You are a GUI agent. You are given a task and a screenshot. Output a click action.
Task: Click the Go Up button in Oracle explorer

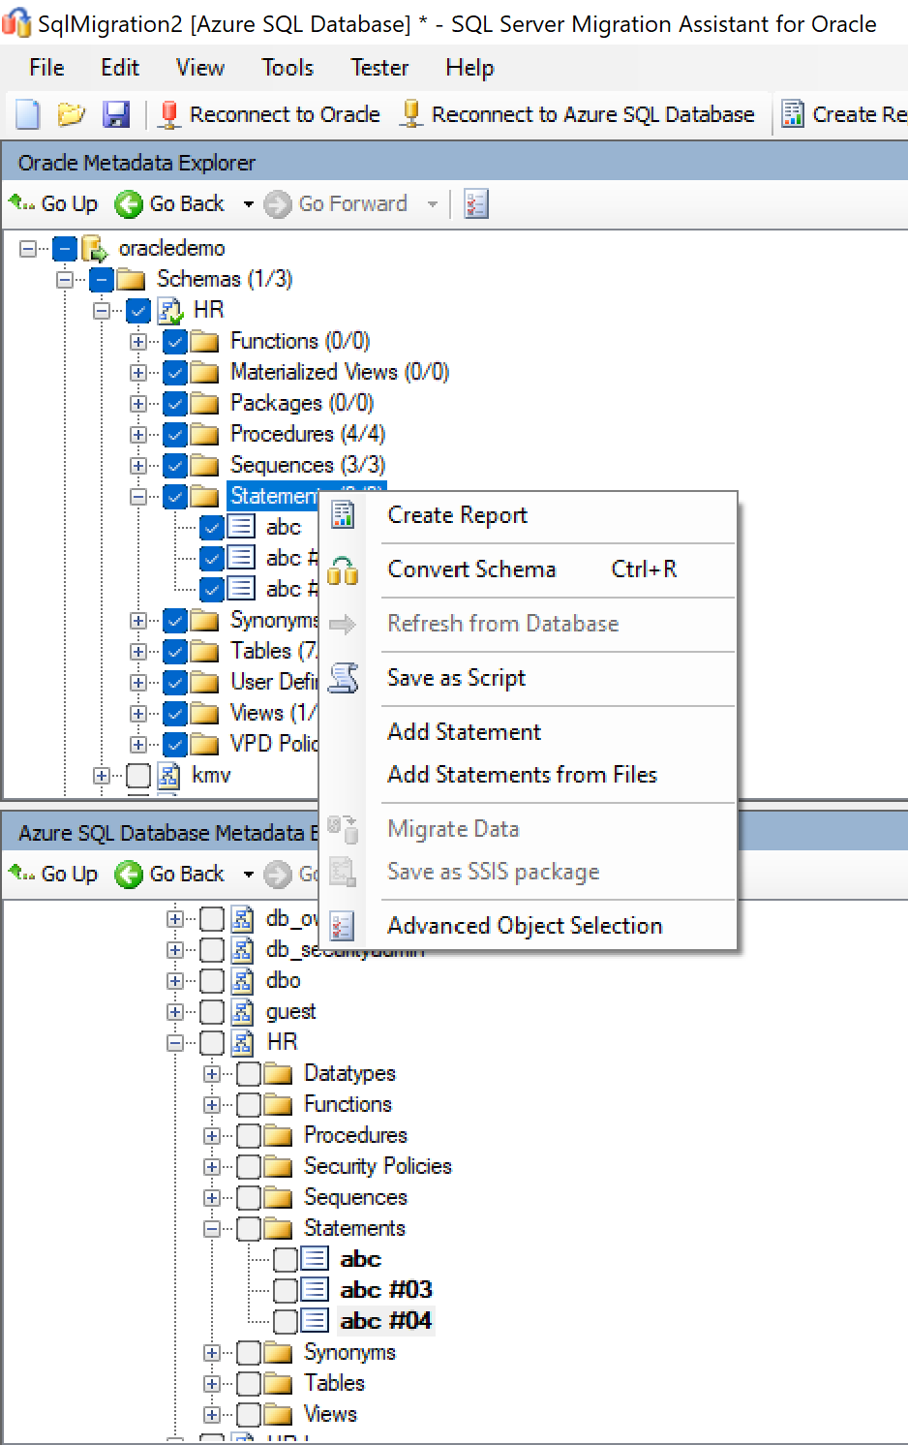[53, 204]
